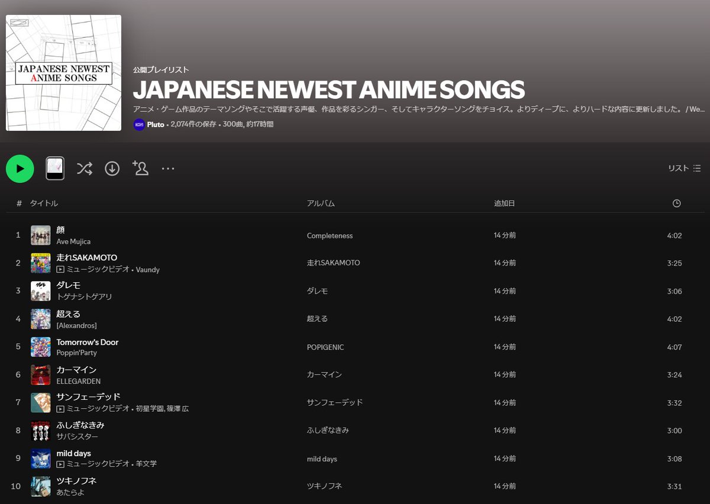Viewport: 710px width, 504px height.
Task: Click the music video icon on 走れSAKAMOTO row
Action: [x=60, y=269]
